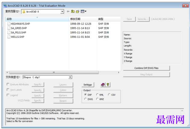Click Specify next to Feature Attributes
The width and height of the screenshot is (190, 129).
point(38,84)
